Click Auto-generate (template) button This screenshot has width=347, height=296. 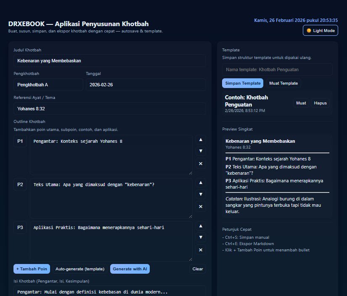coord(80,269)
